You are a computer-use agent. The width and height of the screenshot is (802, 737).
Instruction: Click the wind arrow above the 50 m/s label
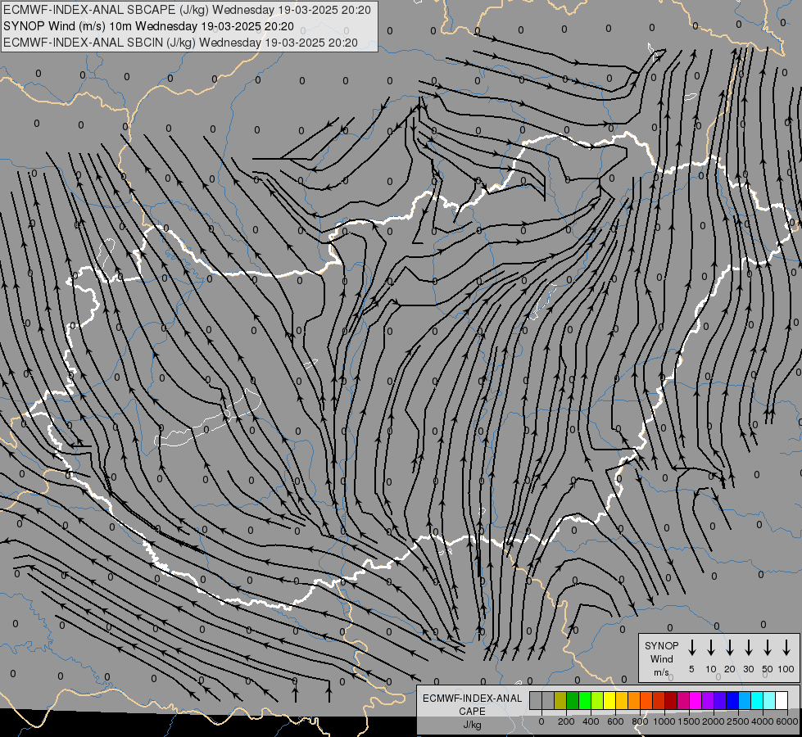(x=768, y=648)
